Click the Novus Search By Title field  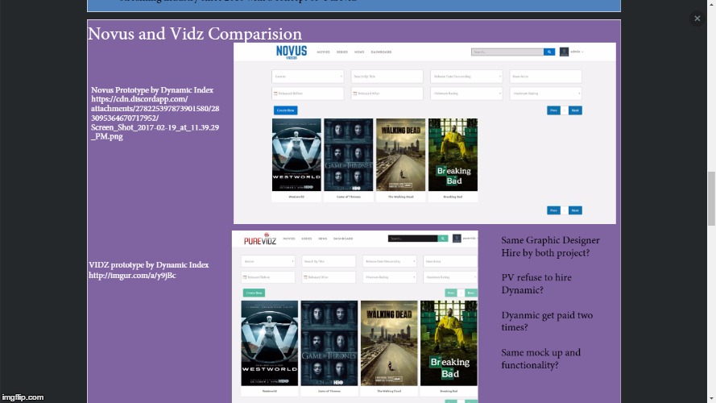(387, 77)
